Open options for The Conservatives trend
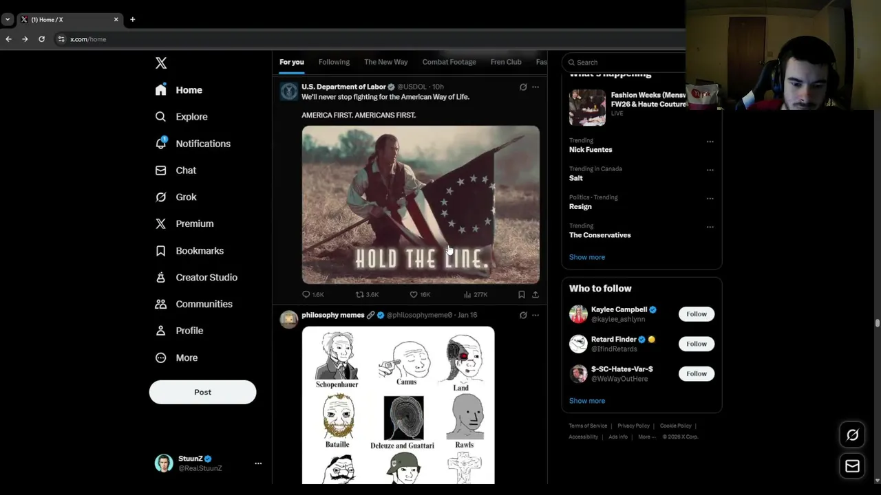Screen dimensions: 881x495 click(x=710, y=227)
